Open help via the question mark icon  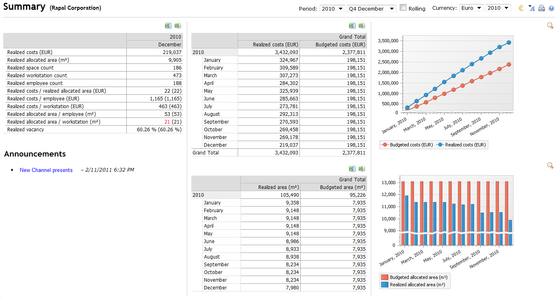click(x=551, y=8)
